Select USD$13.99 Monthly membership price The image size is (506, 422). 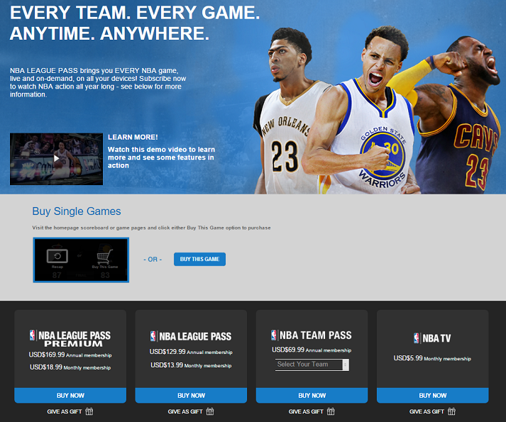[191, 365]
